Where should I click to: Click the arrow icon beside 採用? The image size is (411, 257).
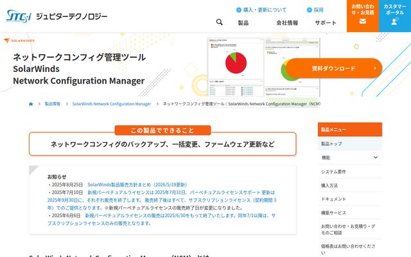(310, 10)
